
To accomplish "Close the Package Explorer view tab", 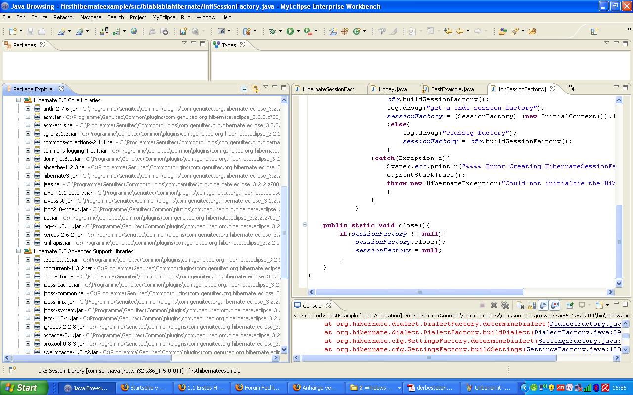I will (x=61, y=89).
